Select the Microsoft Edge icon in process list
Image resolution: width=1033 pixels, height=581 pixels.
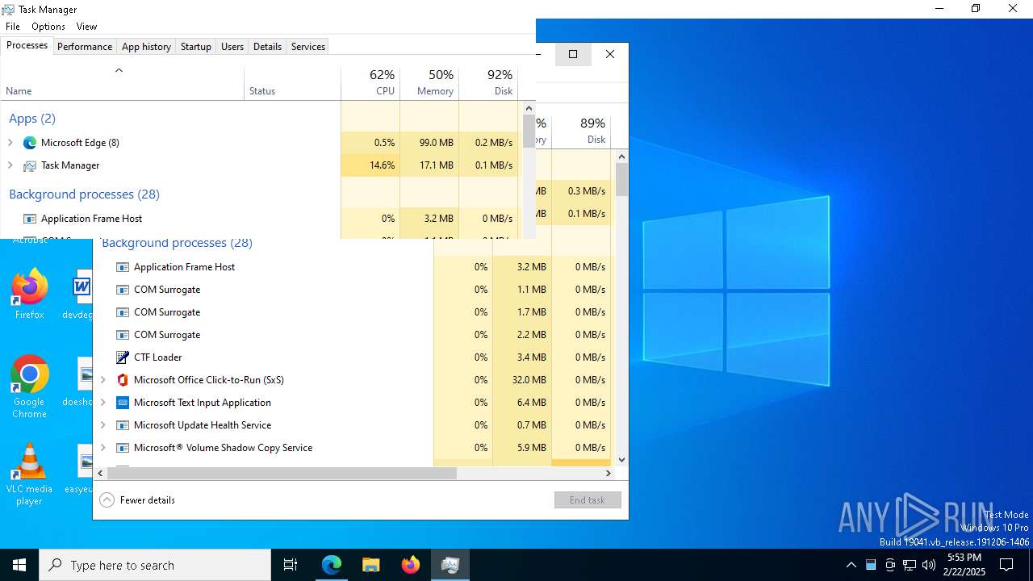point(30,143)
